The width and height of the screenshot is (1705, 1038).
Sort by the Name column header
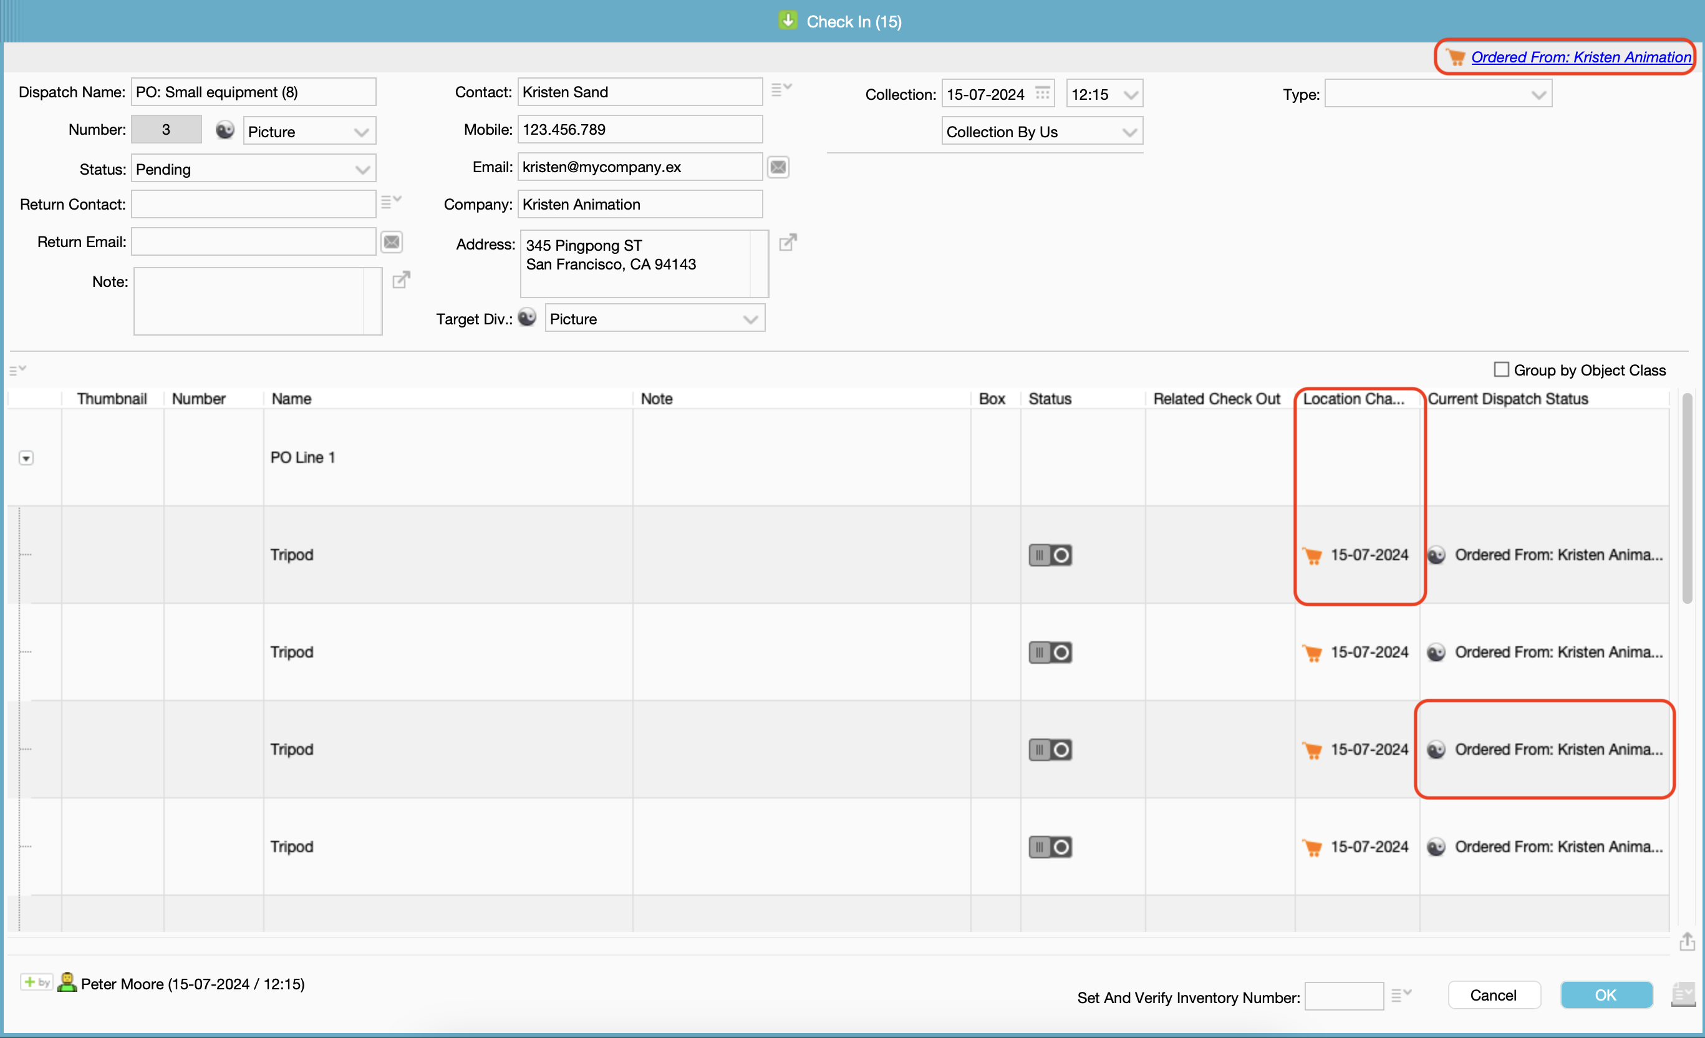click(x=291, y=399)
